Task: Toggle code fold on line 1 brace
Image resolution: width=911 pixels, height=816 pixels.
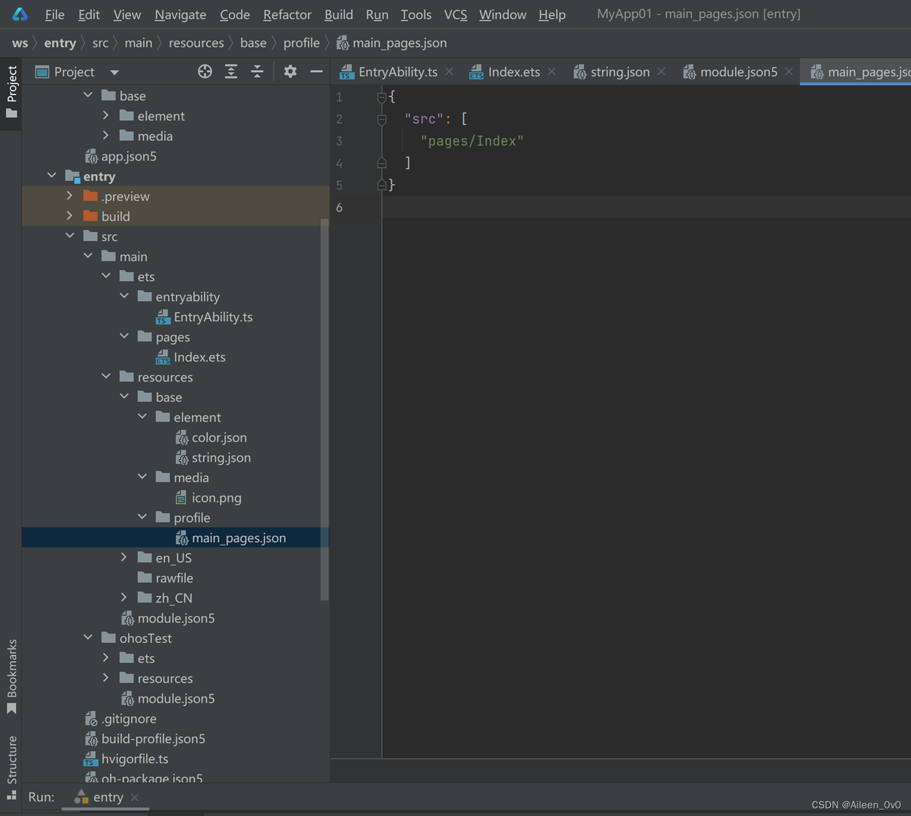Action: 382,97
